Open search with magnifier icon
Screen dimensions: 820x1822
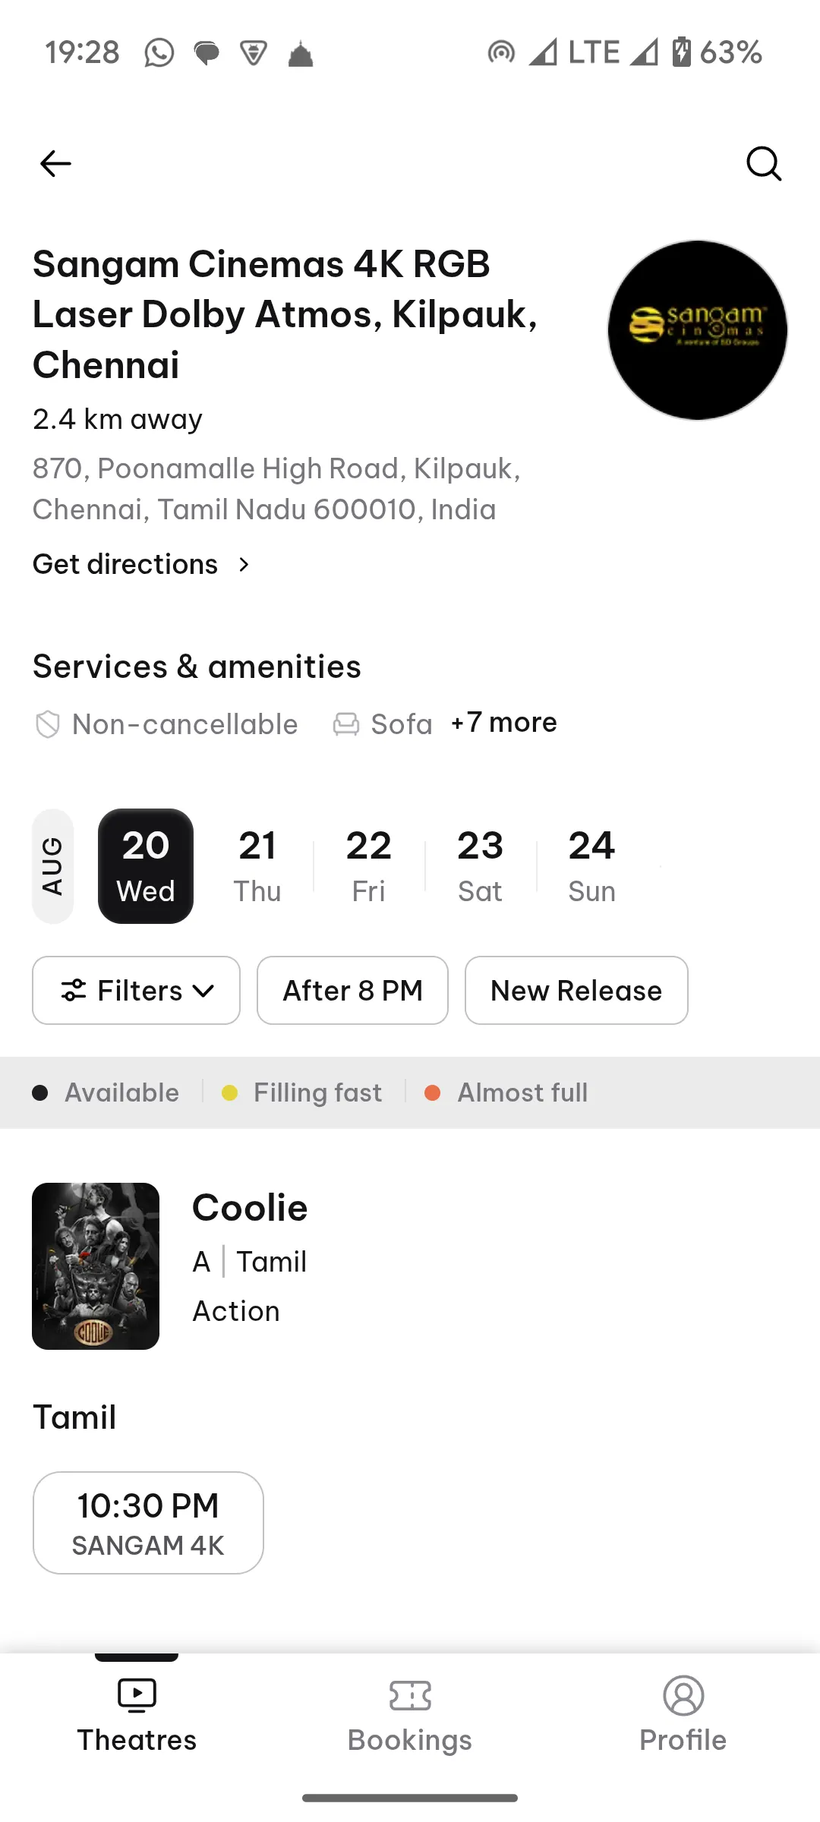763,163
